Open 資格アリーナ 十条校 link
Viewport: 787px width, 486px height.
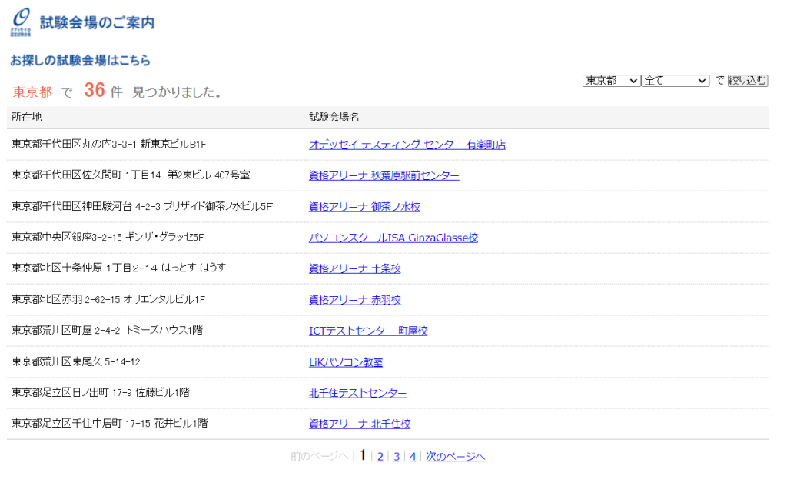[355, 268]
